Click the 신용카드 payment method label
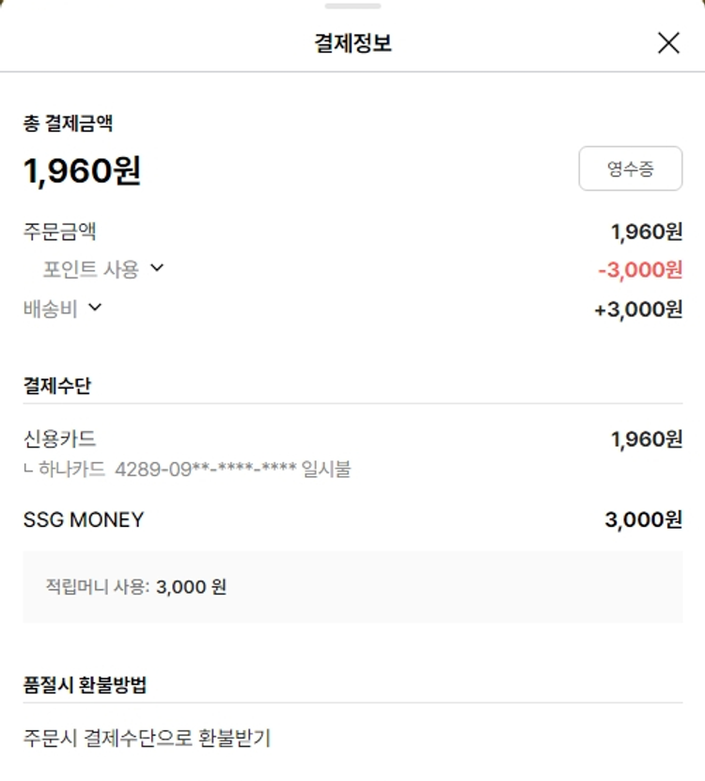Viewport: 705px width, 781px height. [60, 438]
